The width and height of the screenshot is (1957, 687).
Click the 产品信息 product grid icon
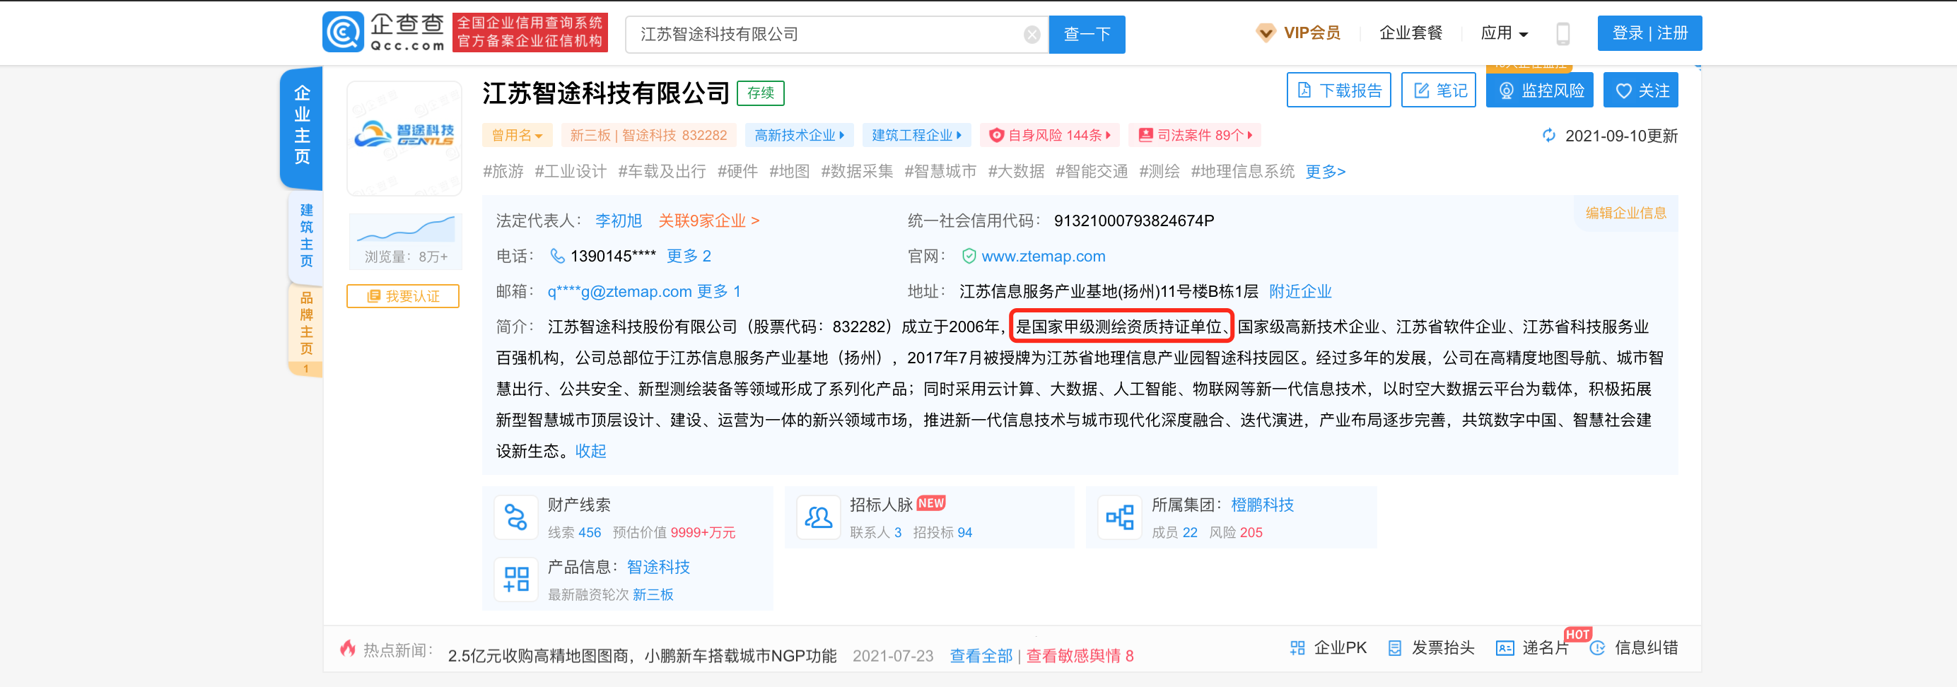[x=516, y=580]
